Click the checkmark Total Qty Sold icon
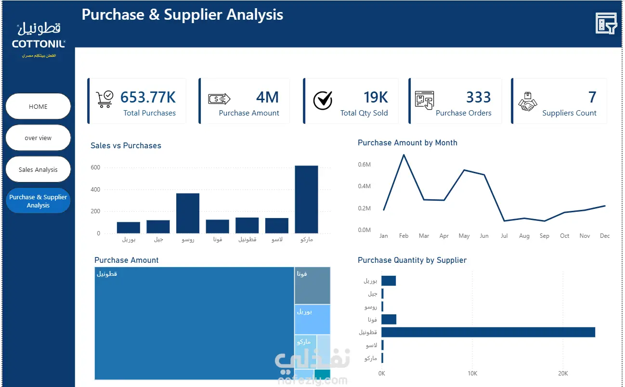 (323, 100)
